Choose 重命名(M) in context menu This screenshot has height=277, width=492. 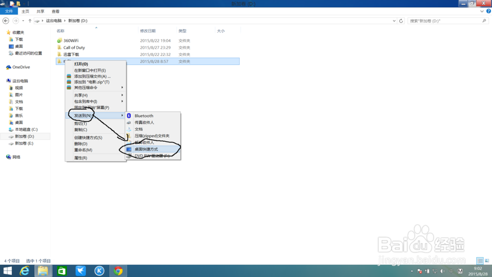pyautogui.click(x=96, y=150)
